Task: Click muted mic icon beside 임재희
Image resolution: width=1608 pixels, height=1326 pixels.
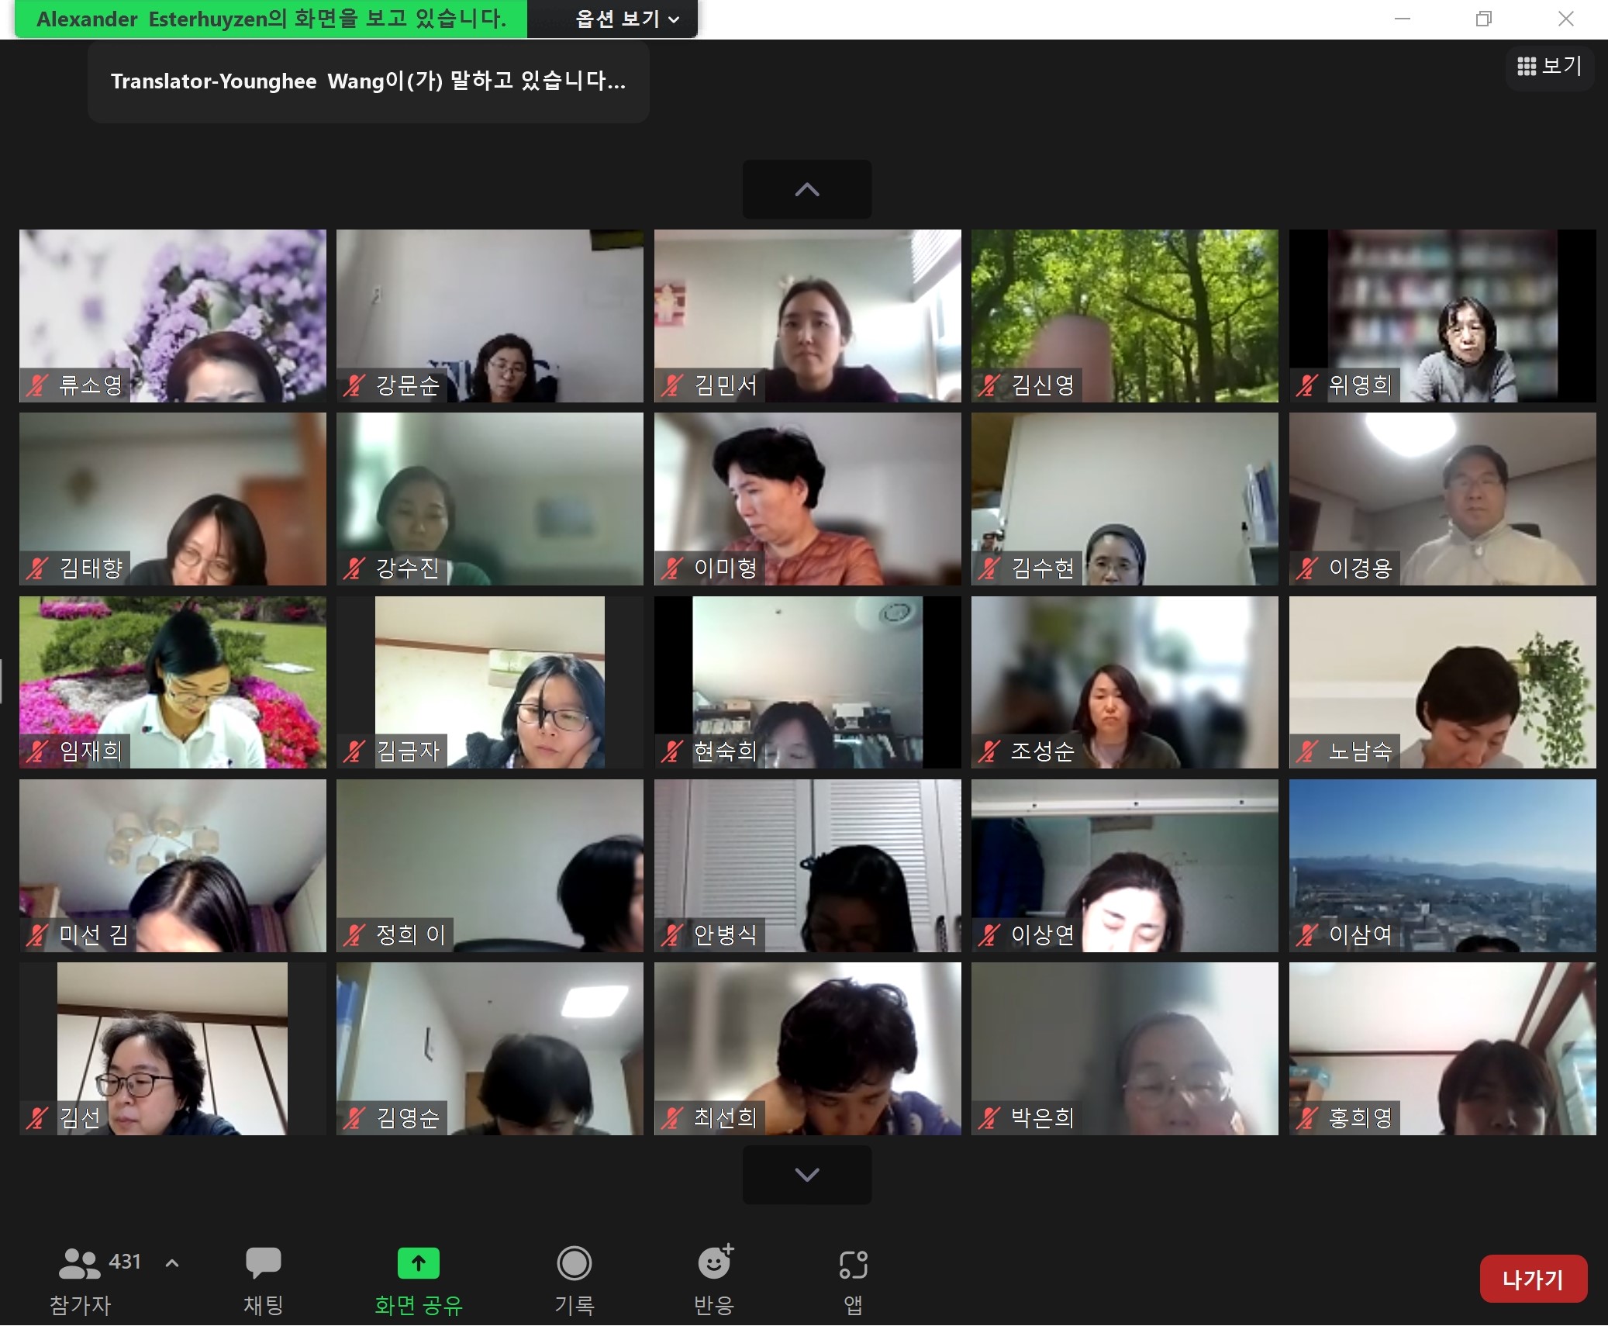Action: tap(37, 751)
